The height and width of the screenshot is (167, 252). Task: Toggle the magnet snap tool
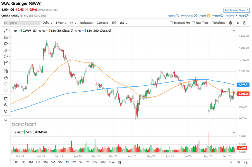pyautogui.click(x=6, y=71)
